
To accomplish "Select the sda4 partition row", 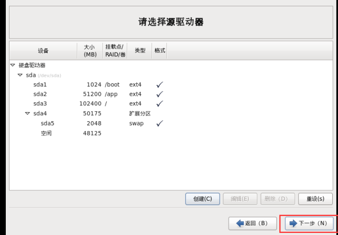I will 171,113.
